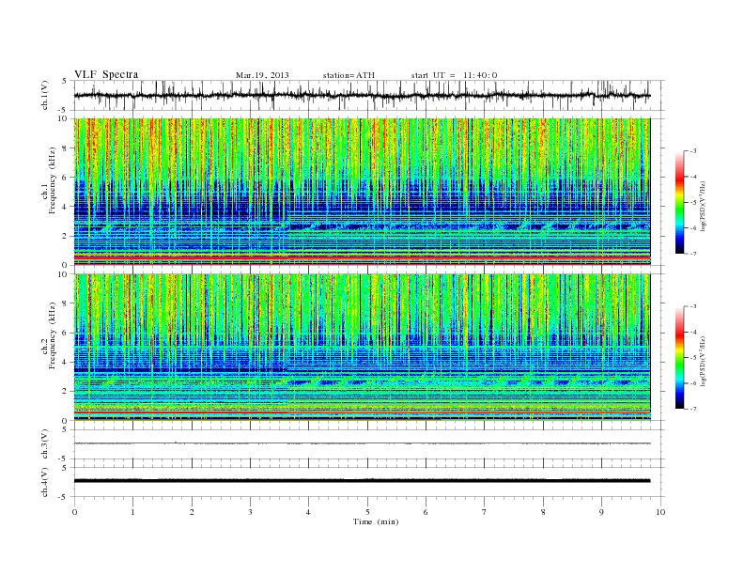Screen dimensions: 744x575
Task: Click time axis tick label "3"
Action: pyautogui.click(x=250, y=512)
